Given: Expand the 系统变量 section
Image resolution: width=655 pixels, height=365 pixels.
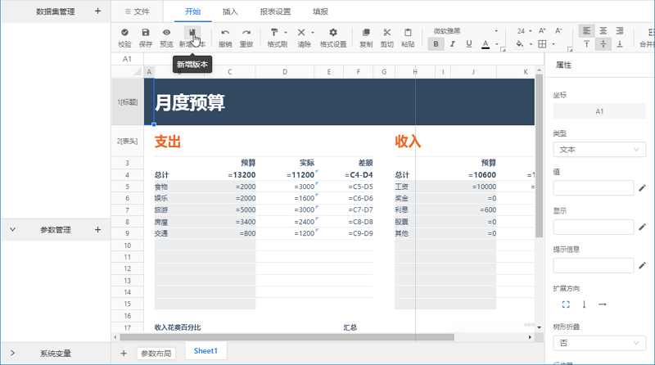Looking at the screenshot, I should click(x=12, y=353).
